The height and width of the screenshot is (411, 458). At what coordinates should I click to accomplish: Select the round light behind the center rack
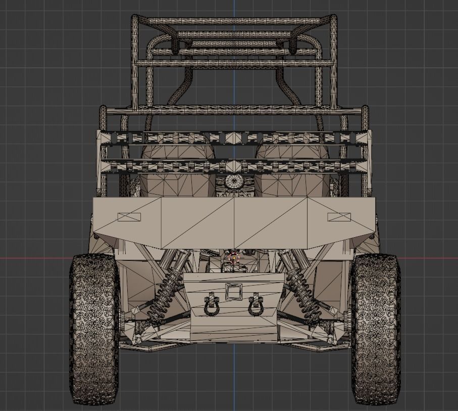click(234, 180)
